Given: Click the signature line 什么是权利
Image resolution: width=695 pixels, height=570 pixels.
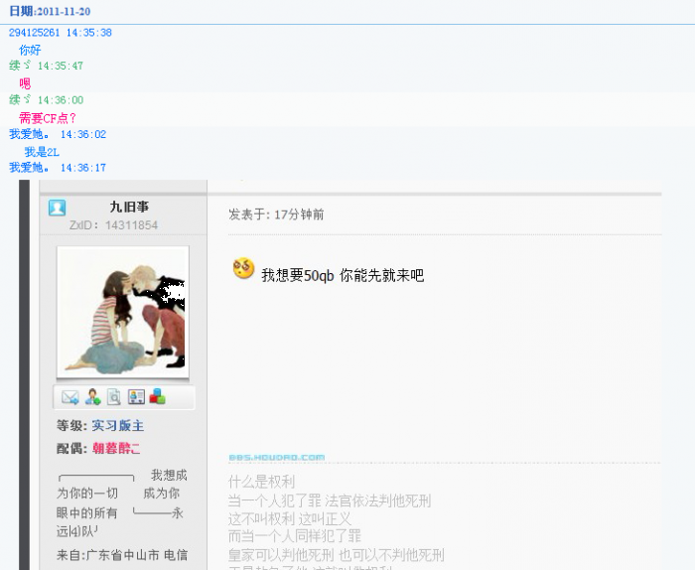Looking at the screenshot, I should point(261,482).
